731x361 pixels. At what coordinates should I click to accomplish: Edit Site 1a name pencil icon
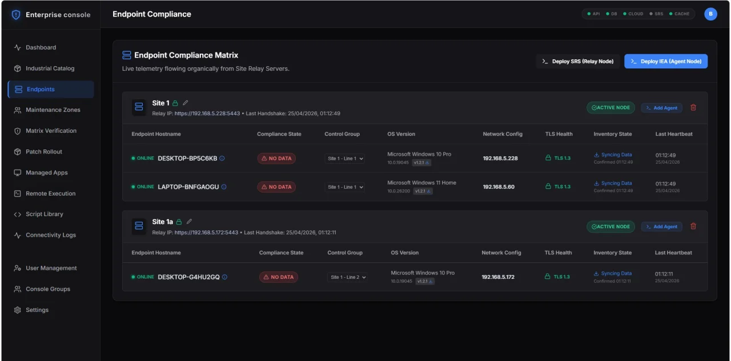[x=189, y=221]
